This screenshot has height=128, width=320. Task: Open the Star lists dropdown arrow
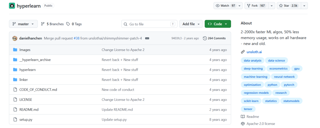(304, 6)
